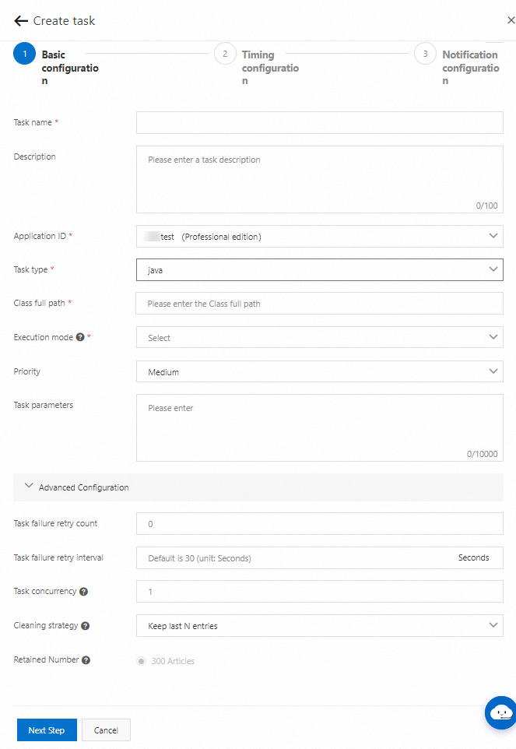Click the Cancel button
The image size is (516, 749).
click(x=106, y=730)
